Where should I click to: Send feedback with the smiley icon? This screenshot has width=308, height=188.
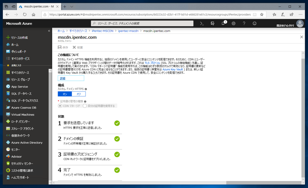tap(255, 23)
